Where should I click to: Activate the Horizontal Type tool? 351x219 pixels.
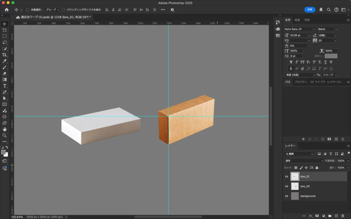click(5, 86)
